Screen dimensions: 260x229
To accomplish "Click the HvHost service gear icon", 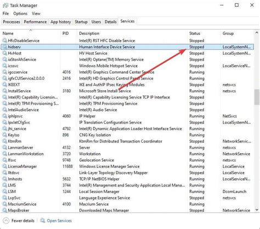I will 4,53.
